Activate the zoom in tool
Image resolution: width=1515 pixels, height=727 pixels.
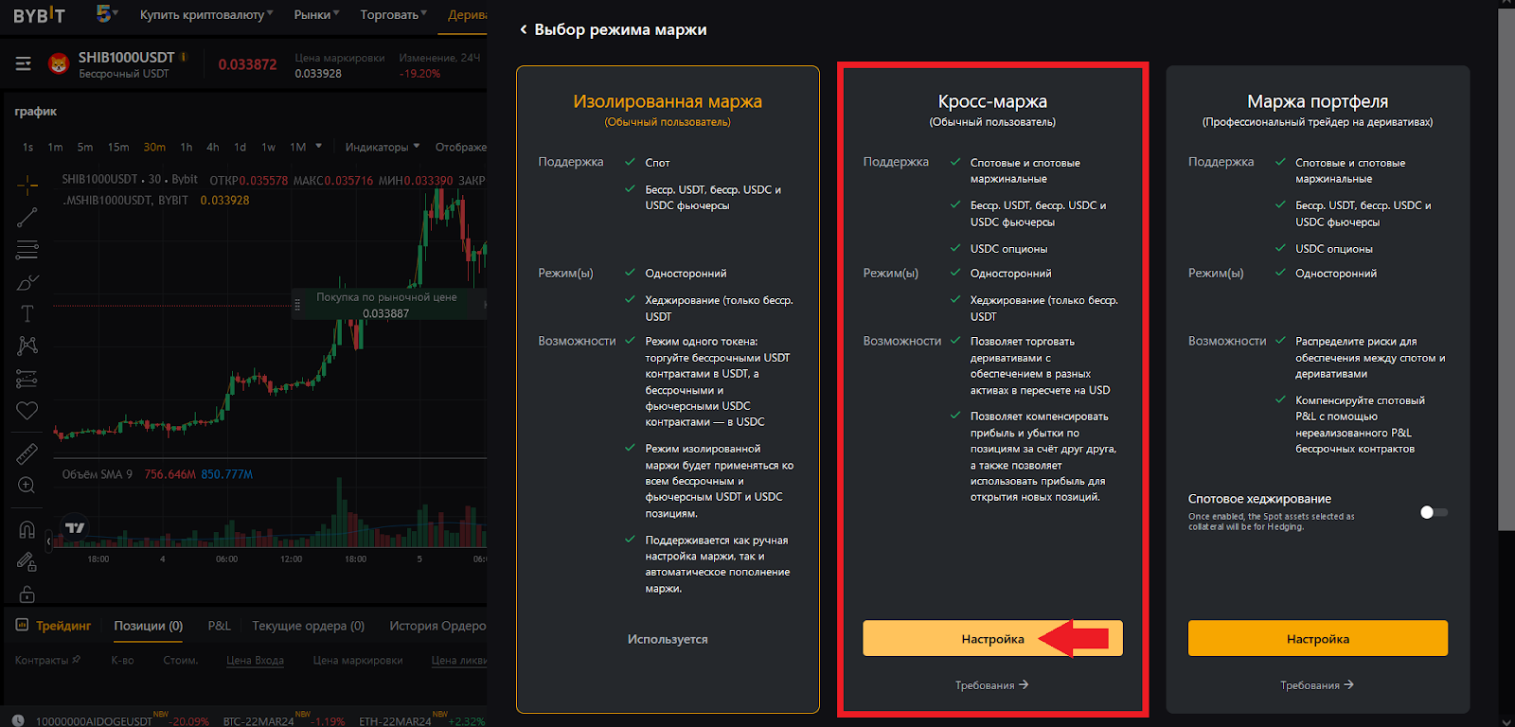pyautogui.click(x=27, y=486)
